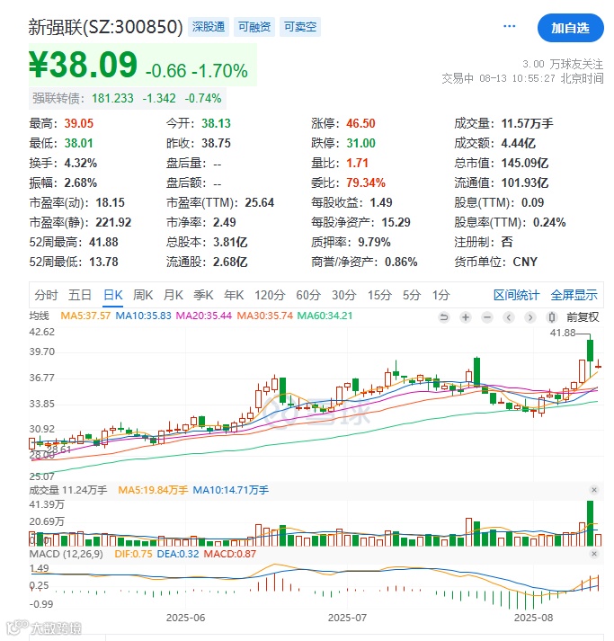
Task: Click the volume MA5:19.84万手 label
Action: coord(153,490)
